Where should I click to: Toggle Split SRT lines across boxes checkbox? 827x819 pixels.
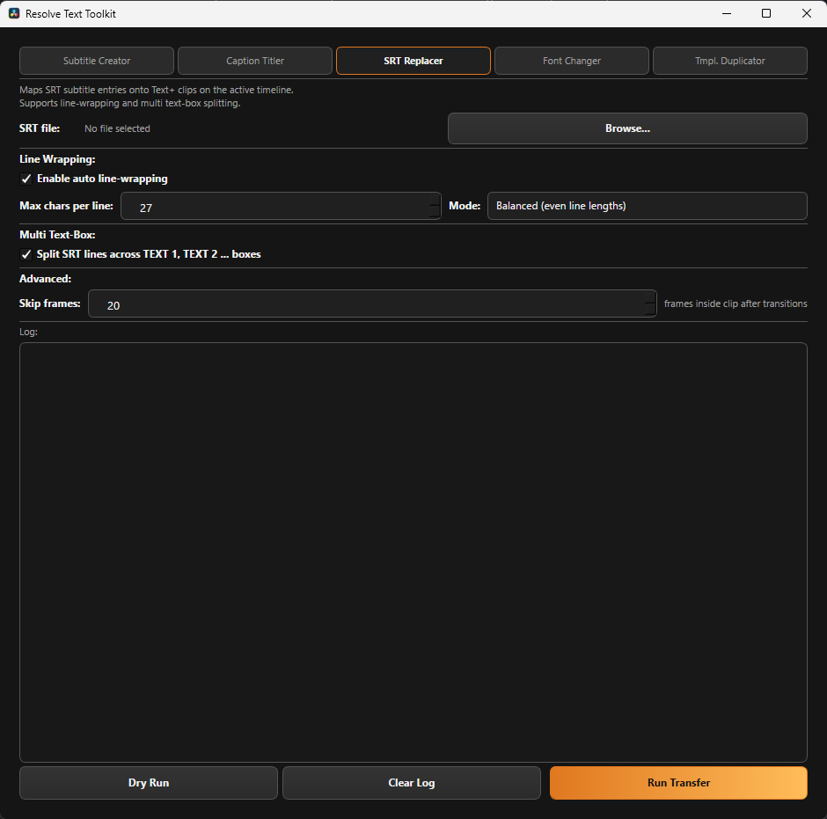(x=26, y=254)
